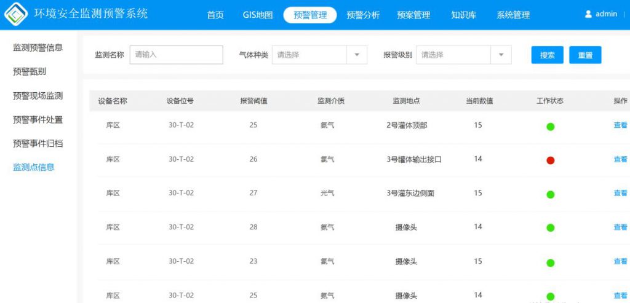The height and width of the screenshot is (303, 630).
Task: Go to 预警分析 in top navigation
Action: pos(363,15)
